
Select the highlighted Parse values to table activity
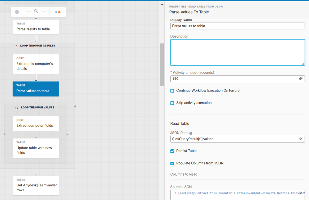point(36,89)
